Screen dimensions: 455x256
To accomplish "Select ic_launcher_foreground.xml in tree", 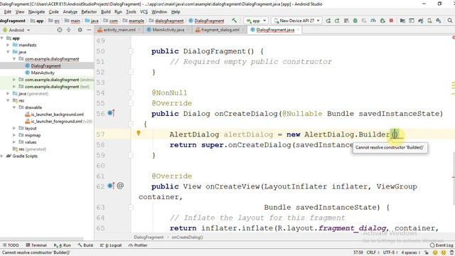I will pos(57,122).
